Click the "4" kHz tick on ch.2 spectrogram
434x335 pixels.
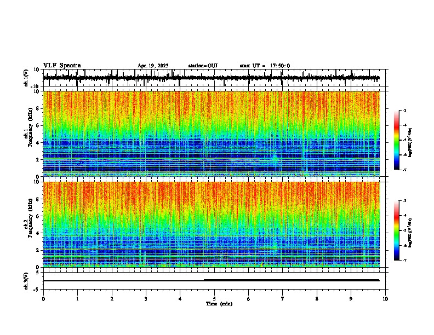[x=38, y=233]
